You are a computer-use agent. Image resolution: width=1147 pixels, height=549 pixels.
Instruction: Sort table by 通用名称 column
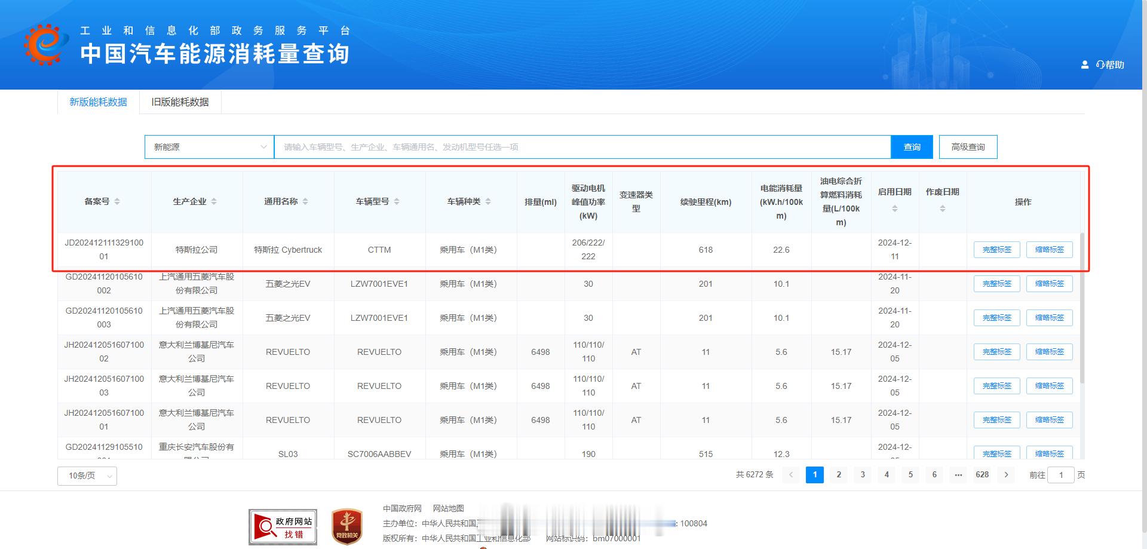[x=305, y=202]
